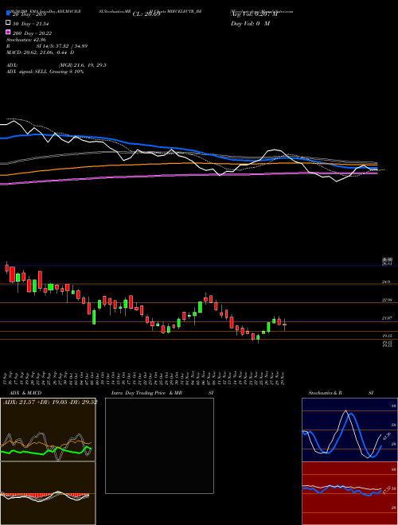The height and width of the screenshot is (525, 398).
Task: Click the blue 20 Day EMA legend swatch
Action: (x=8, y=14)
